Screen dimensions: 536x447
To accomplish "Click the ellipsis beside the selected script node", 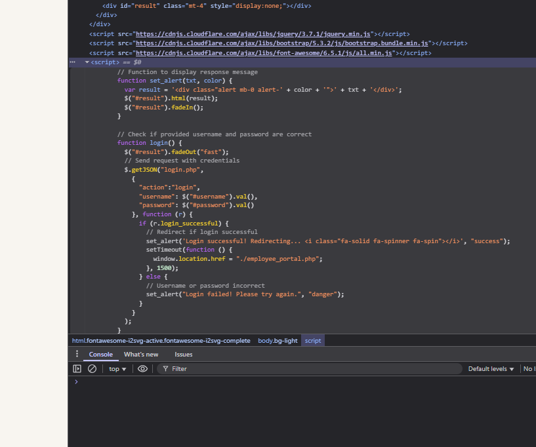I will click(73, 62).
